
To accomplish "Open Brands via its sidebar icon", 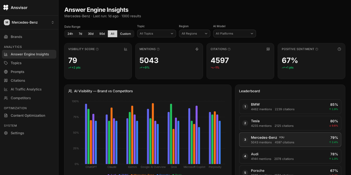I will click(6, 37).
